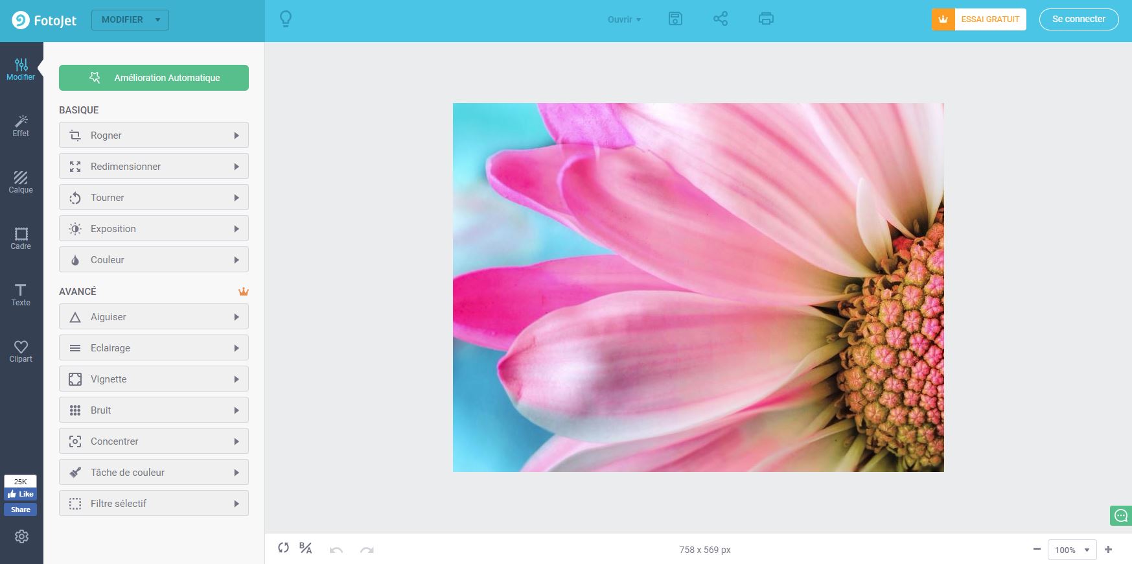Viewport: 1132px width, 564px height.
Task: Click the undo arrow icon
Action: (x=336, y=550)
